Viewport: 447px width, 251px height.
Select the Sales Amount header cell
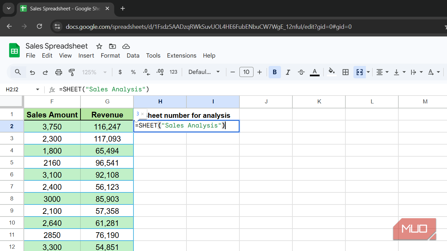52,114
